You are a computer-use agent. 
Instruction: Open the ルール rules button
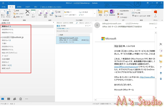click(106, 13)
